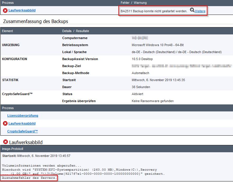The height and width of the screenshot is (182, 233).
Task: Open Laufwerksabbild link in the lower Prozess list
Action: click(x=22, y=124)
